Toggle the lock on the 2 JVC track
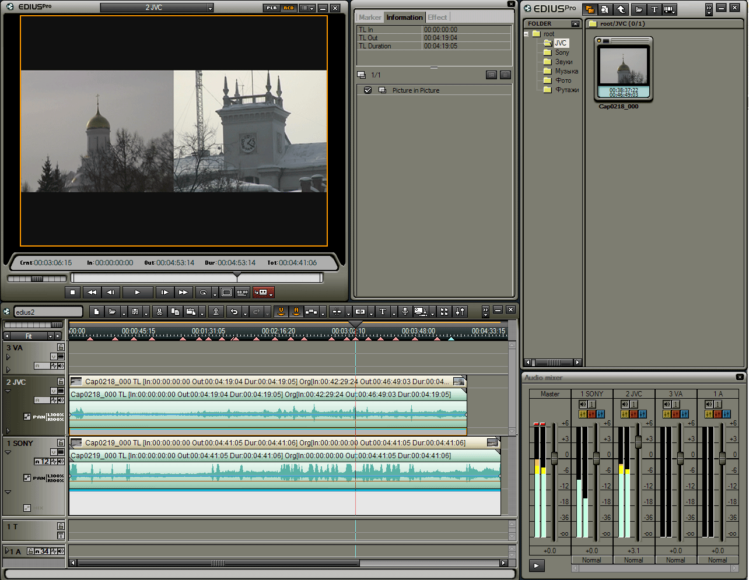The height and width of the screenshot is (580, 749). coord(61,382)
